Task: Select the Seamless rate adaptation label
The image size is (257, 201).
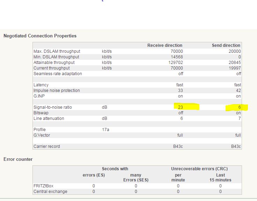Action: click(x=58, y=74)
